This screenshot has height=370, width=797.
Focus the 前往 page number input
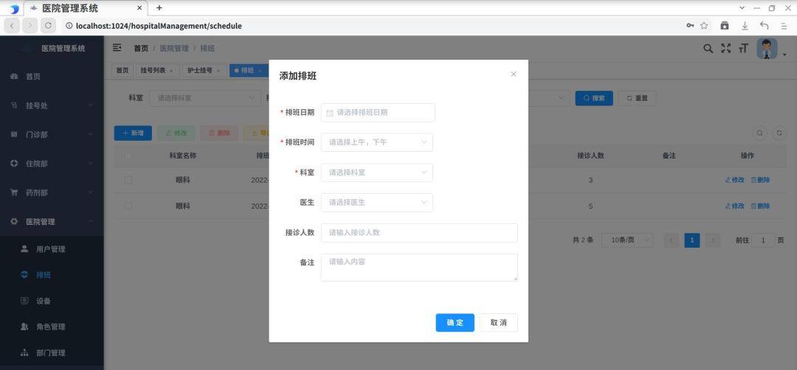(763, 240)
